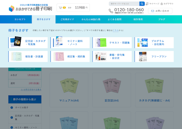The height and width of the screenshot is (129, 182).
Task: Choose the テキスト・問題集 category
Action: pyautogui.click(x=112, y=42)
